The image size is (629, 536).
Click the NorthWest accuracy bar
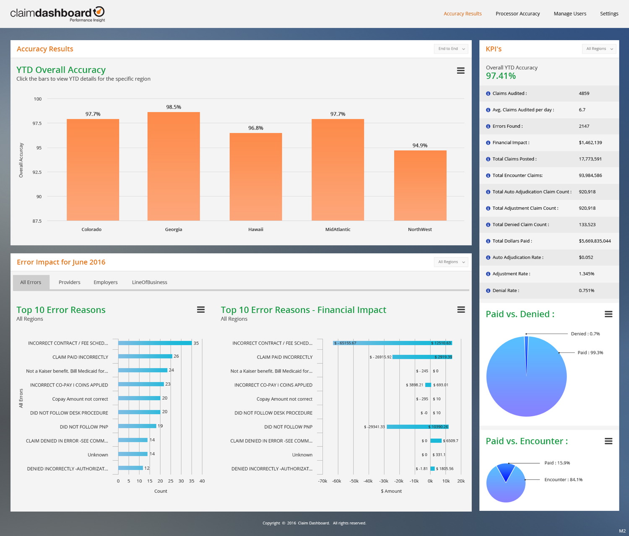[420, 186]
